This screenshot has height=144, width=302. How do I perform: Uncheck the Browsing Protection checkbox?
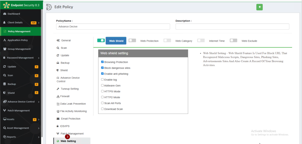[102, 62]
